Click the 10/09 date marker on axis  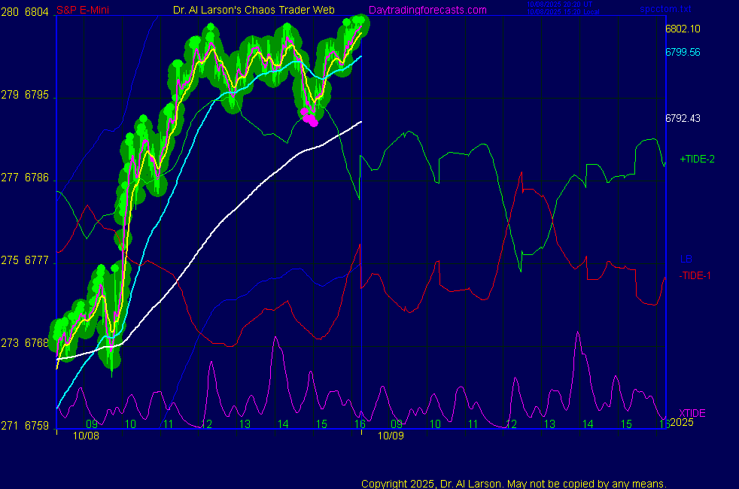391,436
